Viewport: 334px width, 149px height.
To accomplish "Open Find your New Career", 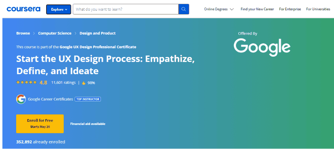I will point(257,9).
